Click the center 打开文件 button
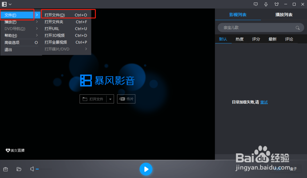This screenshot has width=307, height=178. [x=93, y=99]
